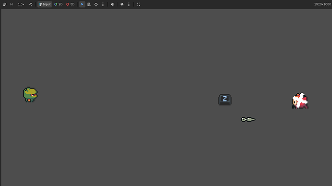Click the white and red character sprite
The image size is (332, 186).
pos(300,101)
